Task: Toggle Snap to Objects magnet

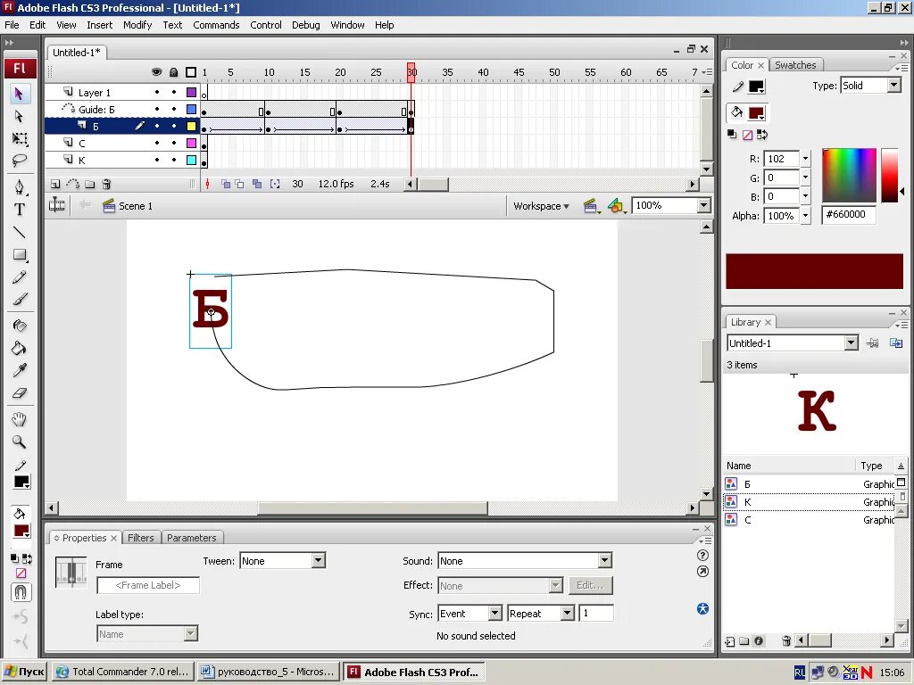Action: click(x=21, y=592)
